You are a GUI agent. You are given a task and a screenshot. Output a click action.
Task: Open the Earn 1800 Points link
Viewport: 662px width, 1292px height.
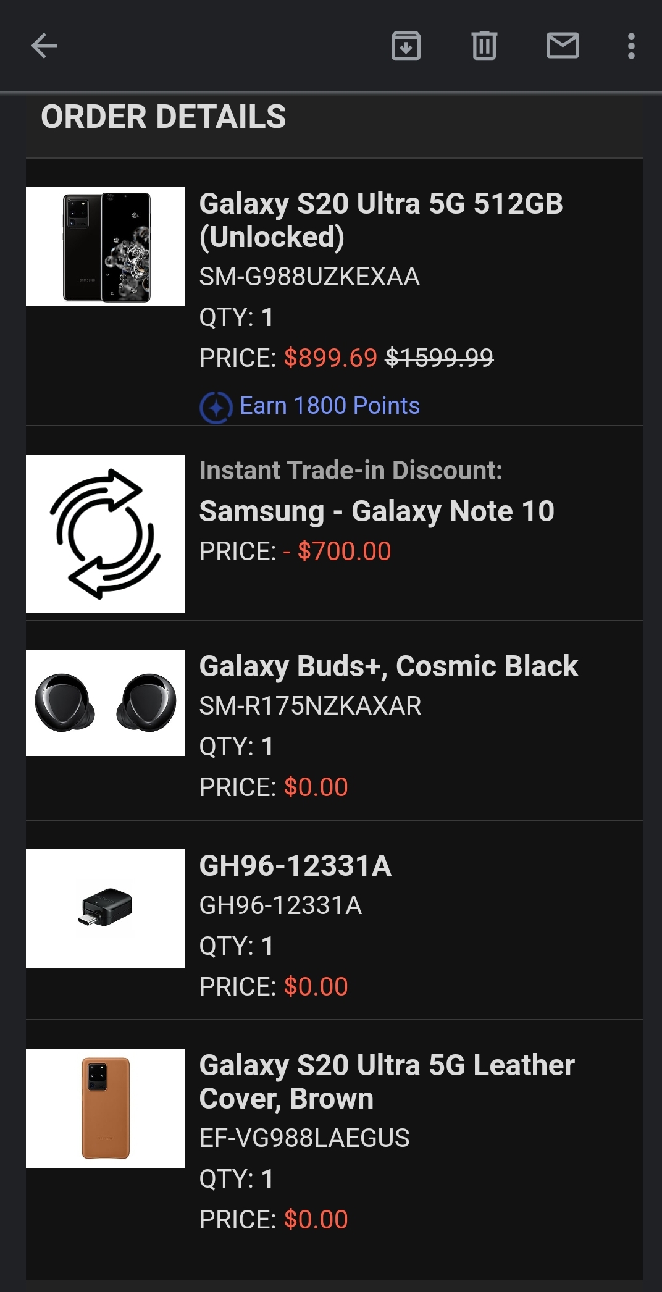(330, 406)
